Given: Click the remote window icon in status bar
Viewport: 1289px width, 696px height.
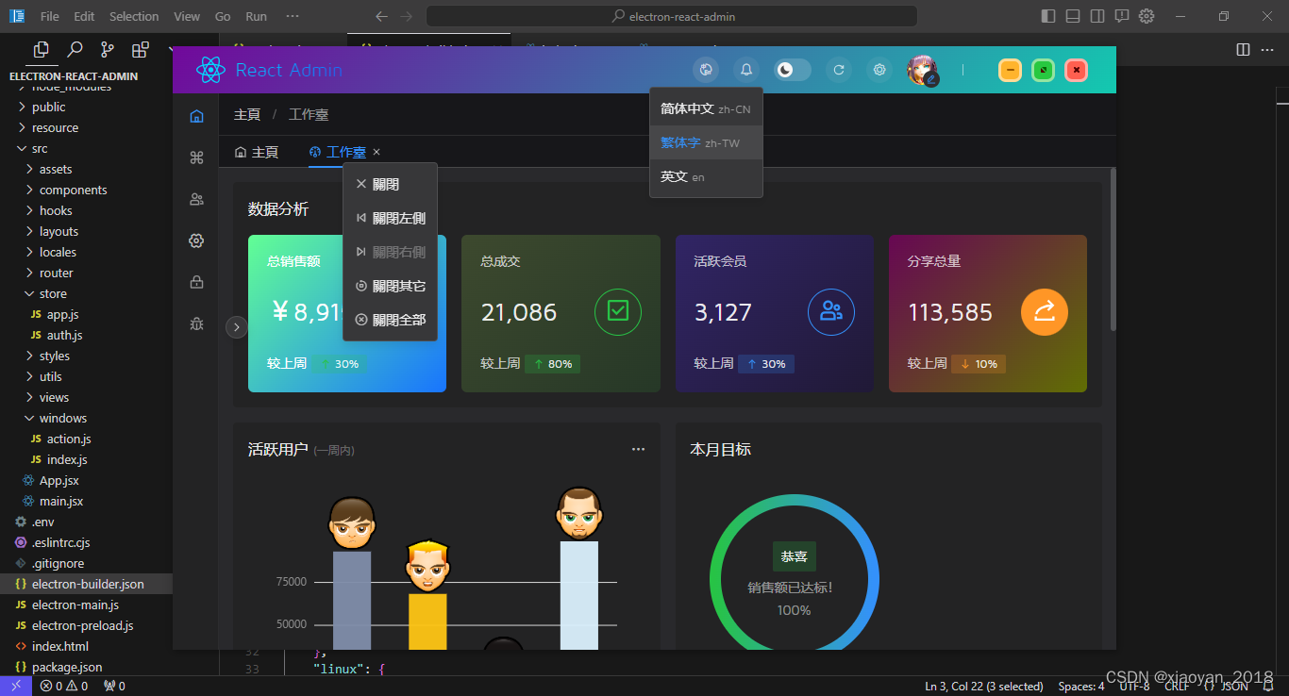Looking at the screenshot, I should tap(16, 686).
